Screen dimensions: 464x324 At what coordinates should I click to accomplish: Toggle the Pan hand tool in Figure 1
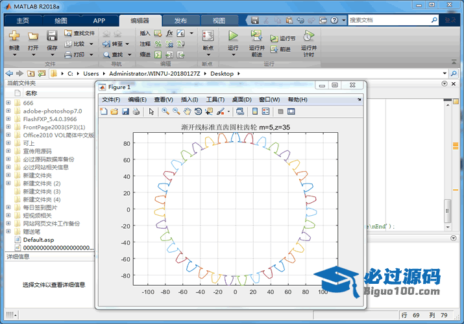click(188, 111)
